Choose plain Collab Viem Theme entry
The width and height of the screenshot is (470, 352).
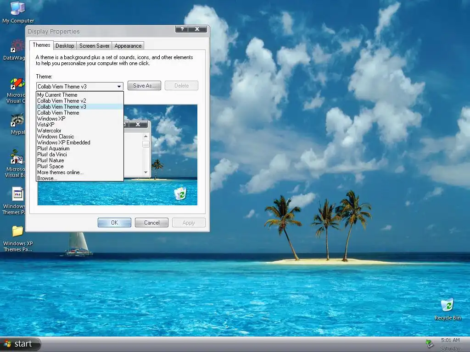80,113
